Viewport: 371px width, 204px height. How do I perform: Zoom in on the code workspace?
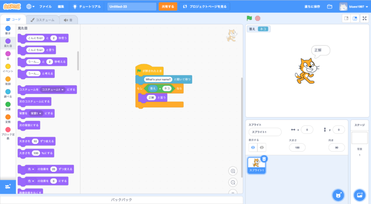(x=233, y=171)
